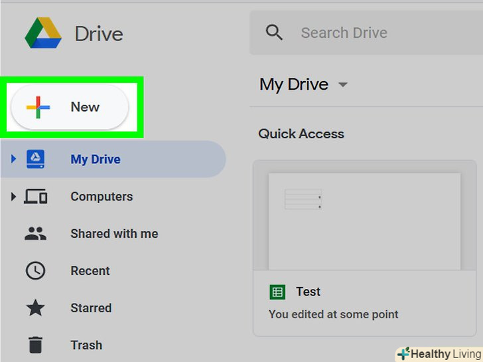Screen dimensions: 483x362
Task: Select My Drive in the sidebar
Action: pos(113,159)
